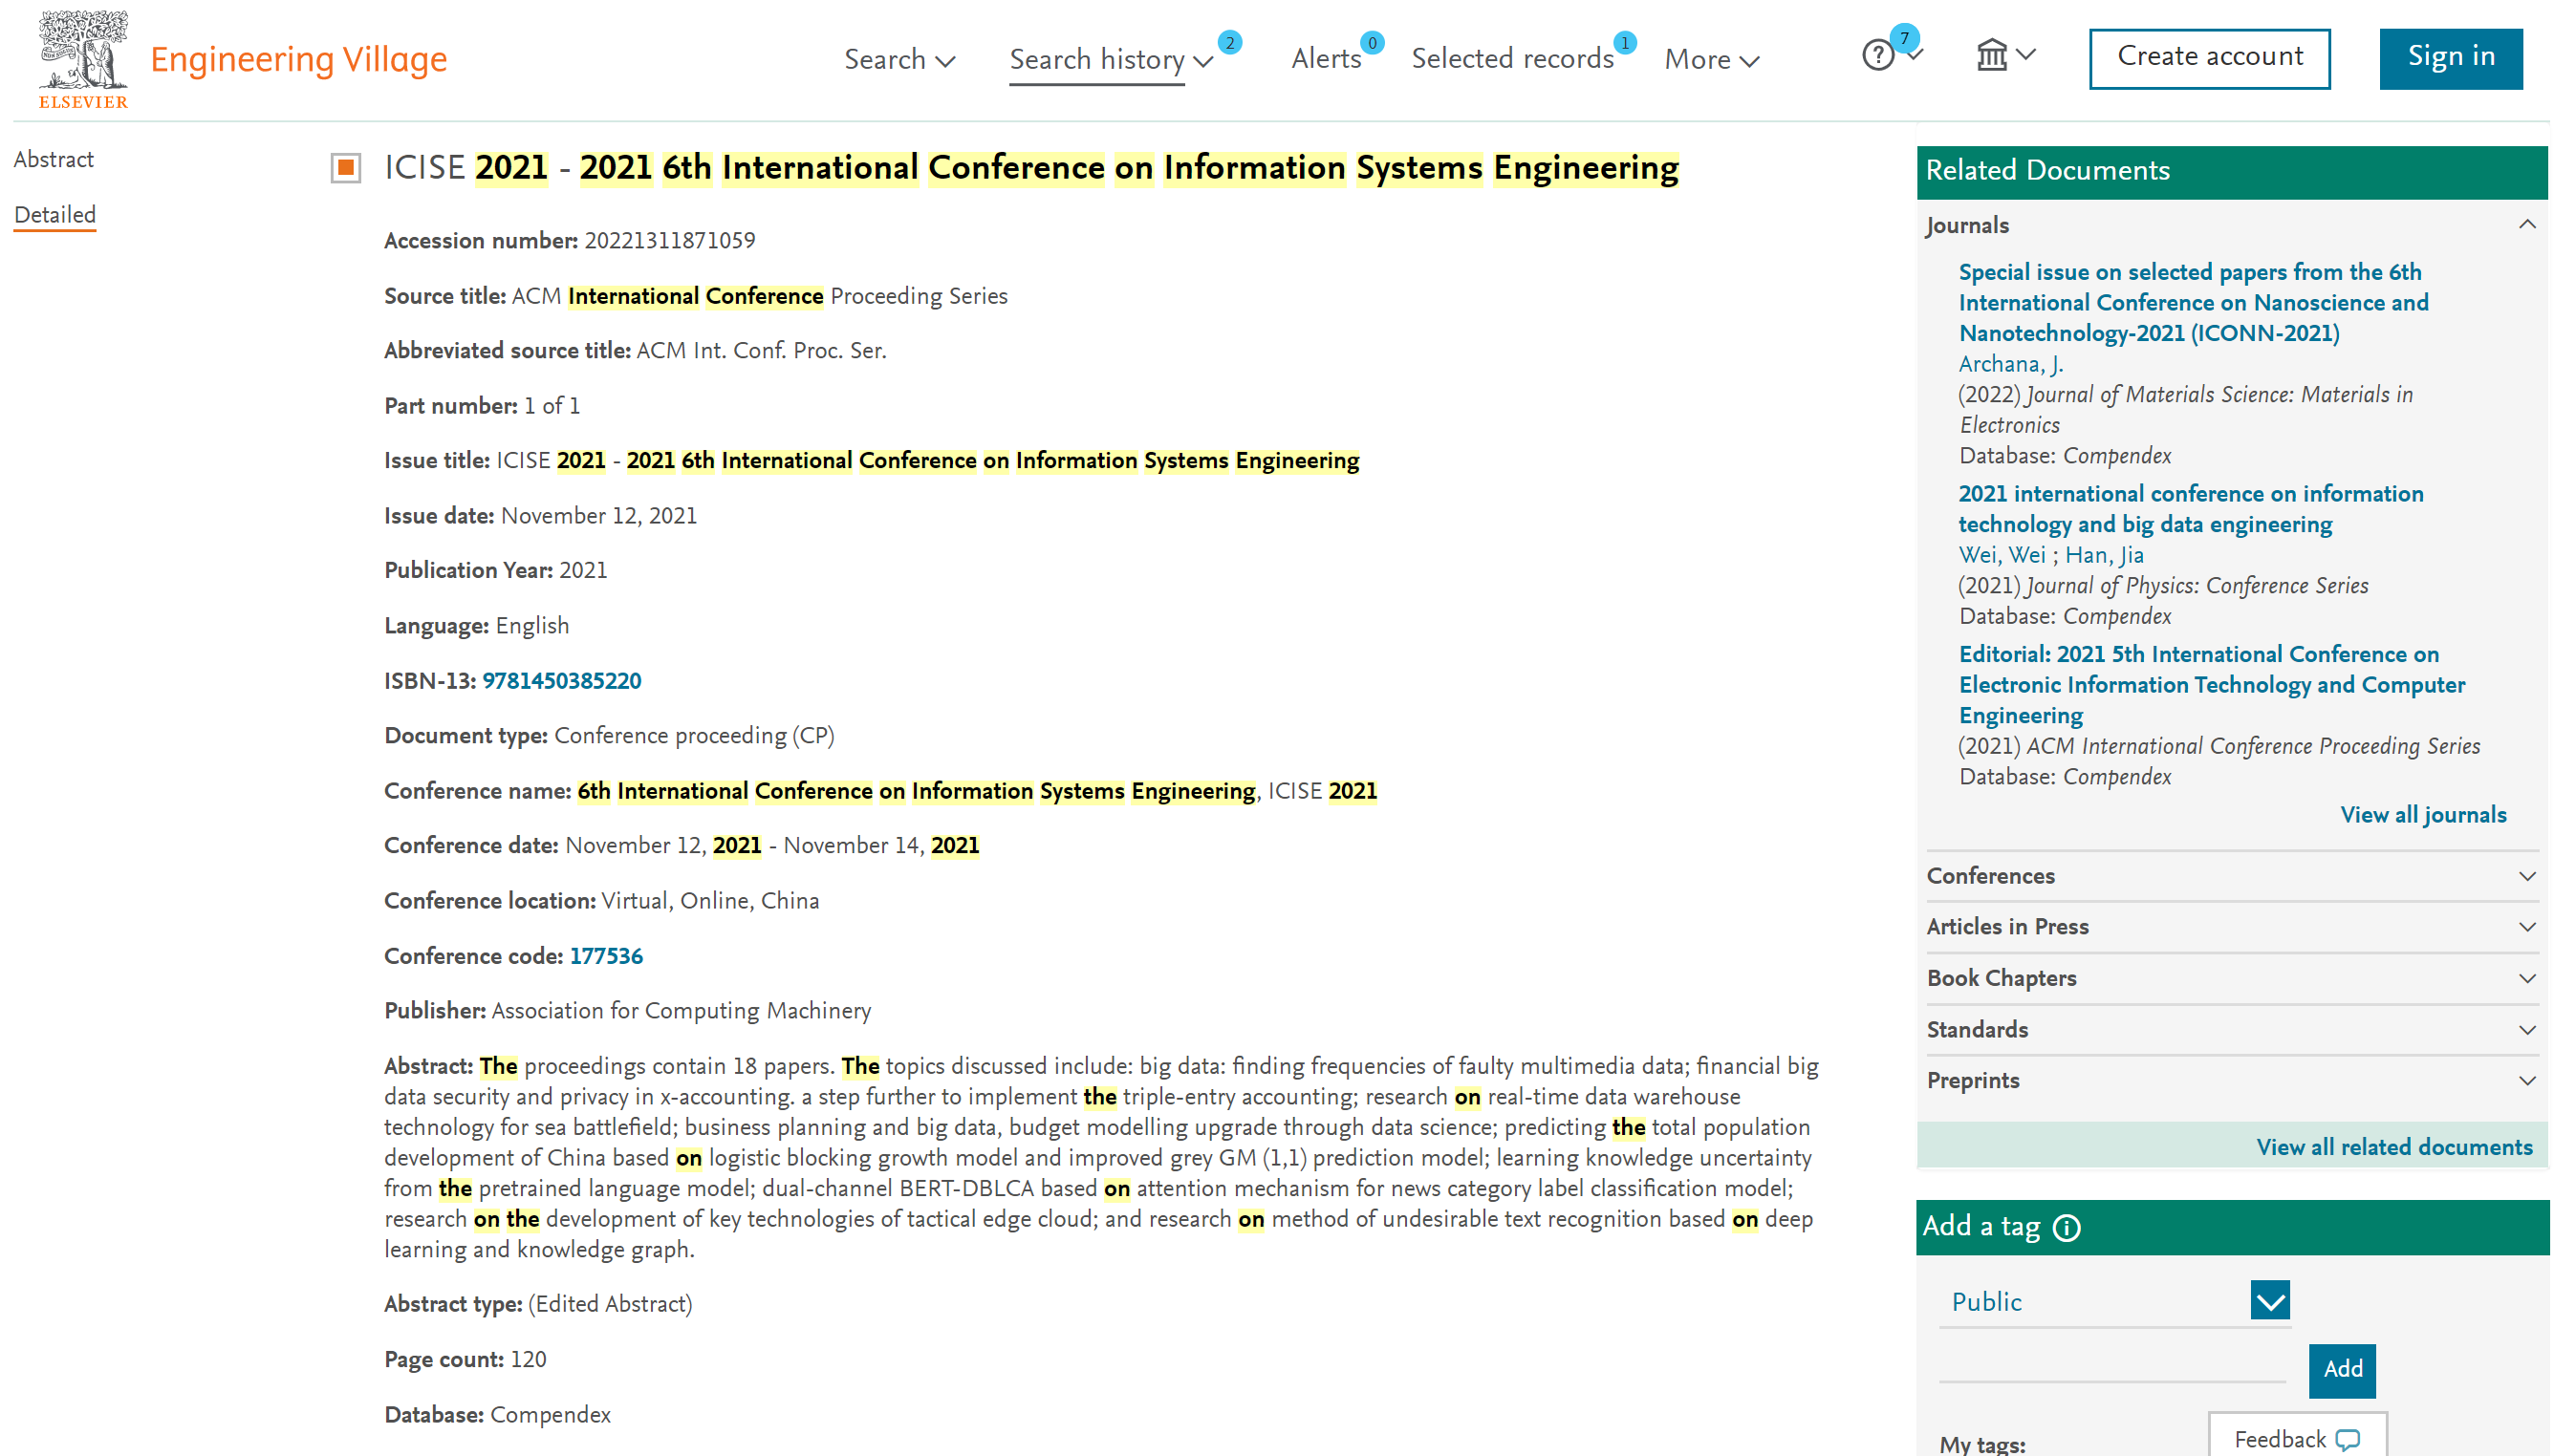Viewport: 2554px width, 1456px height.
Task: Click View all journals link
Action: (x=2422, y=815)
